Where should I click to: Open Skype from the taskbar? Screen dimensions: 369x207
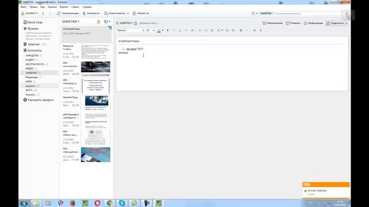[122, 203]
